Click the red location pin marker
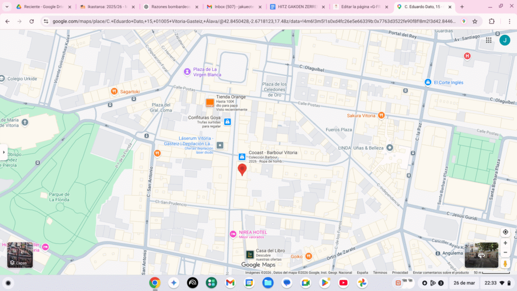 tap(242, 169)
